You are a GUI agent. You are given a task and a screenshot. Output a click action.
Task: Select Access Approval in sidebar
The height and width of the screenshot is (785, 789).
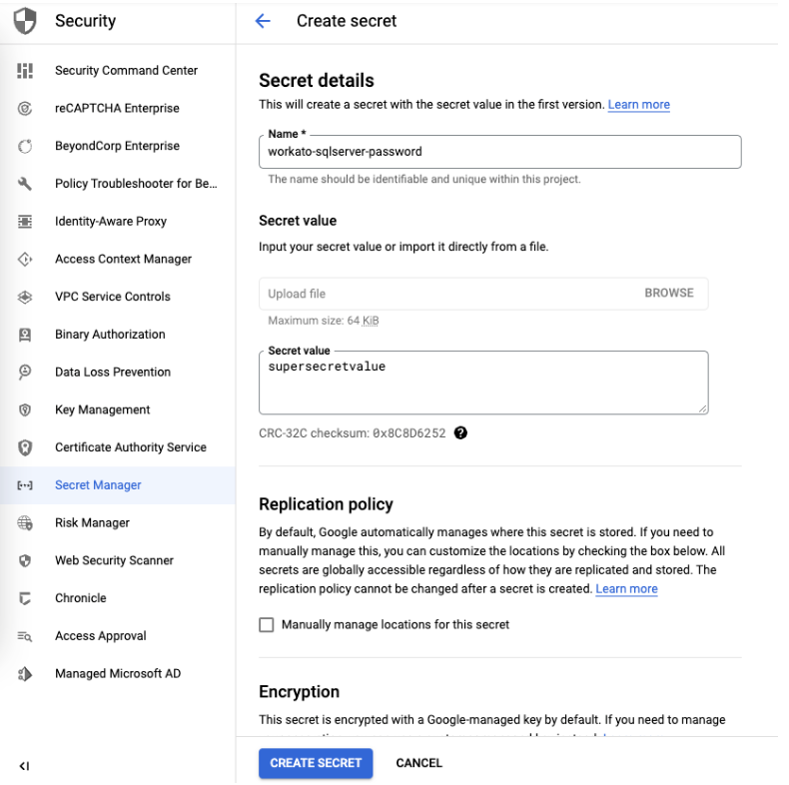pyautogui.click(x=100, y=636)
